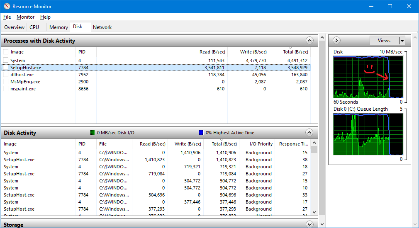This screenshot has width=419, height=228.
Task: Check the mspaint.exe process checkbox
Action: [6, 89]
